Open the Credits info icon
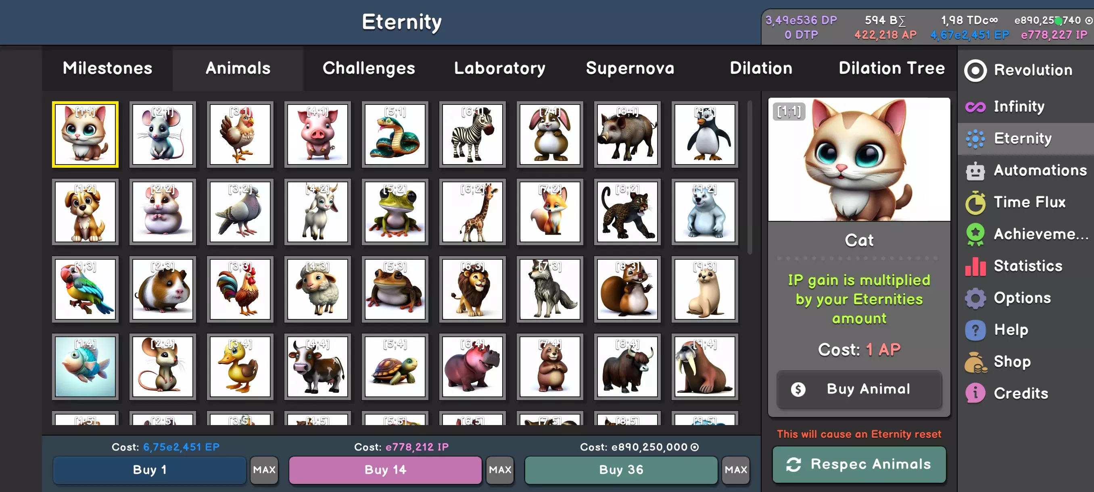The width and height of the screenshot is (1094, 492). pos(975,394)
